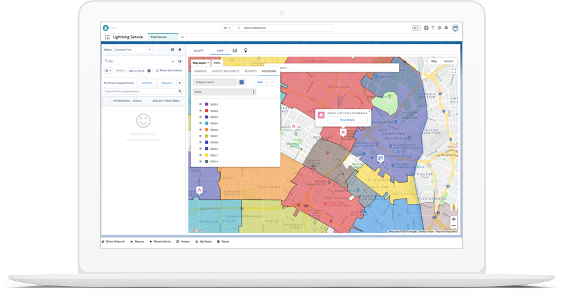Image resolution: width=565 pixels, height=294 pixels.
Task: Open the envelope messages icon beside the MAP tab
Action: click(235, 51)
